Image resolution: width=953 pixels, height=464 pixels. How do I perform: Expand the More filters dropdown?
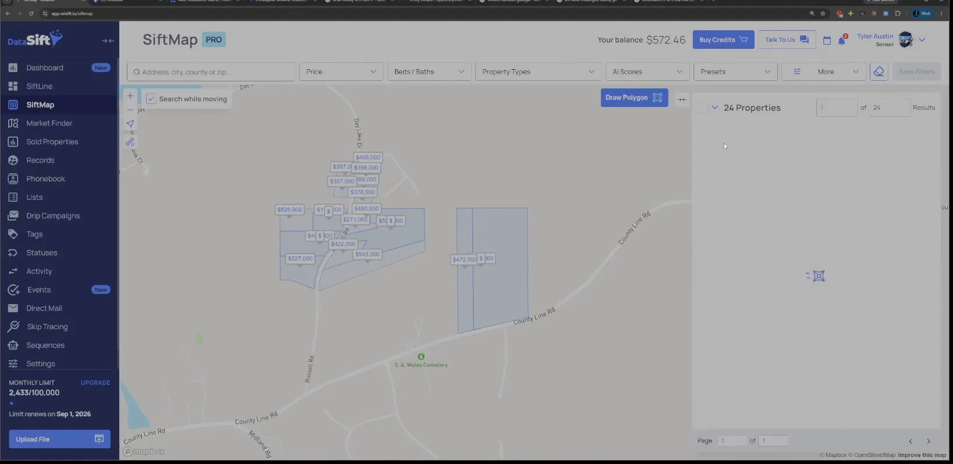pyautogui.click(x=823, y=72)
